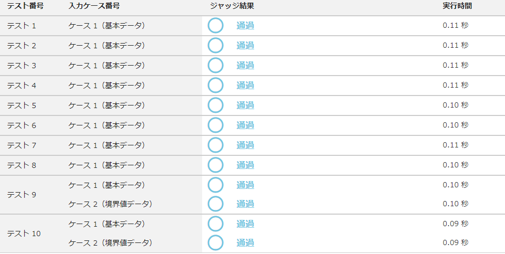
Task: Follow the 通過 link in テスト 4 row
Action: click(245, 86)
